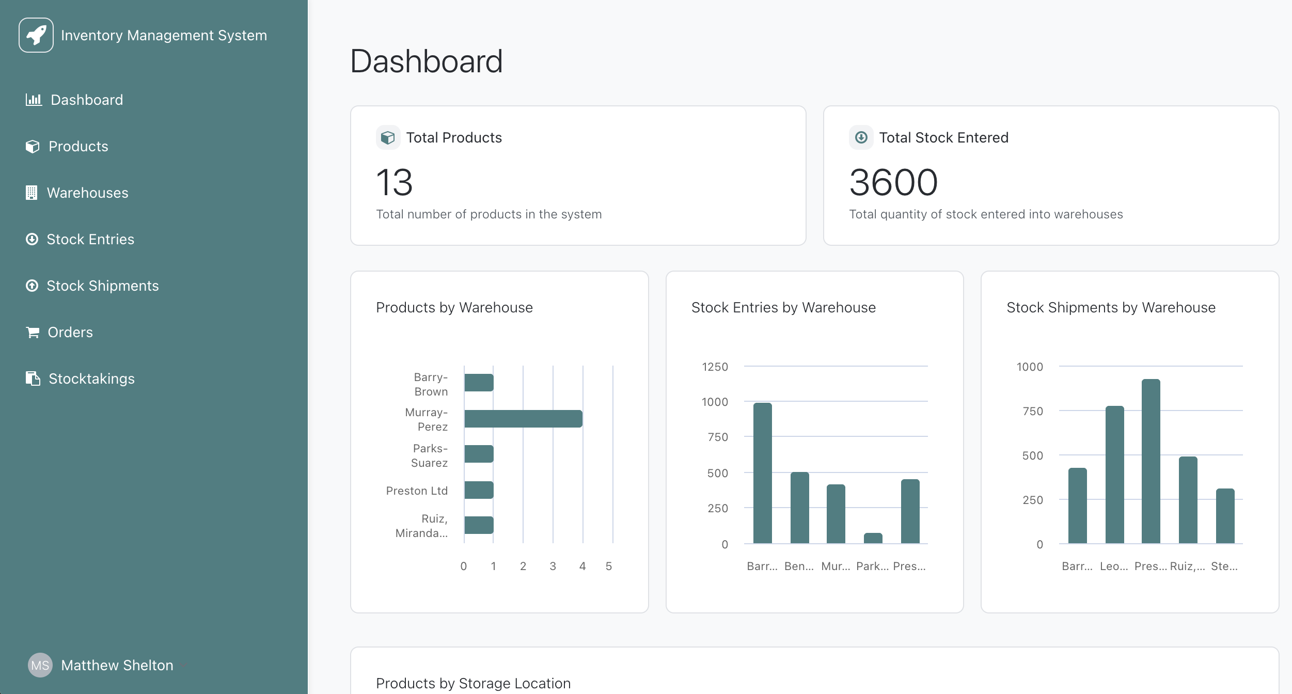Open the Orders section
The image size is (1292, 694).
(x=70, y=332)
